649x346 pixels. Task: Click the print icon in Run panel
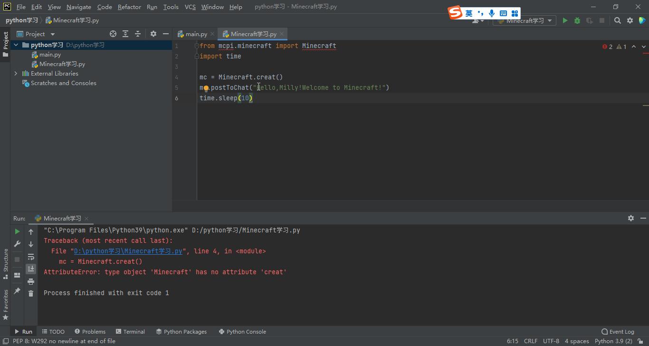(x=31, y=281)
